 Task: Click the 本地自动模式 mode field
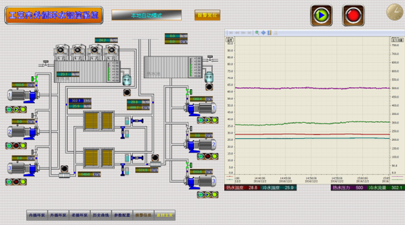147,15
